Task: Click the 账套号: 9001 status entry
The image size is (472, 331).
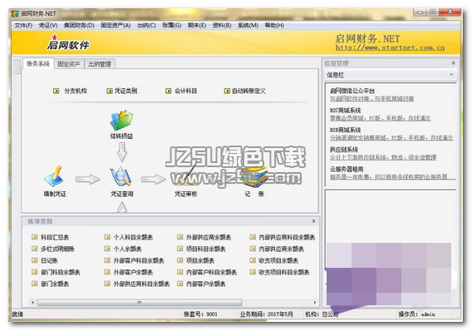Action: click(200, 314)
